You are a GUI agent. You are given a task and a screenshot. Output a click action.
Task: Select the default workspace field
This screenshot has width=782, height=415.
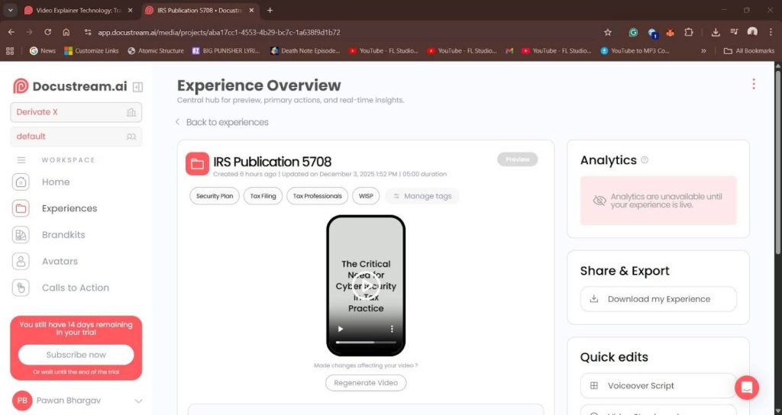76,137
